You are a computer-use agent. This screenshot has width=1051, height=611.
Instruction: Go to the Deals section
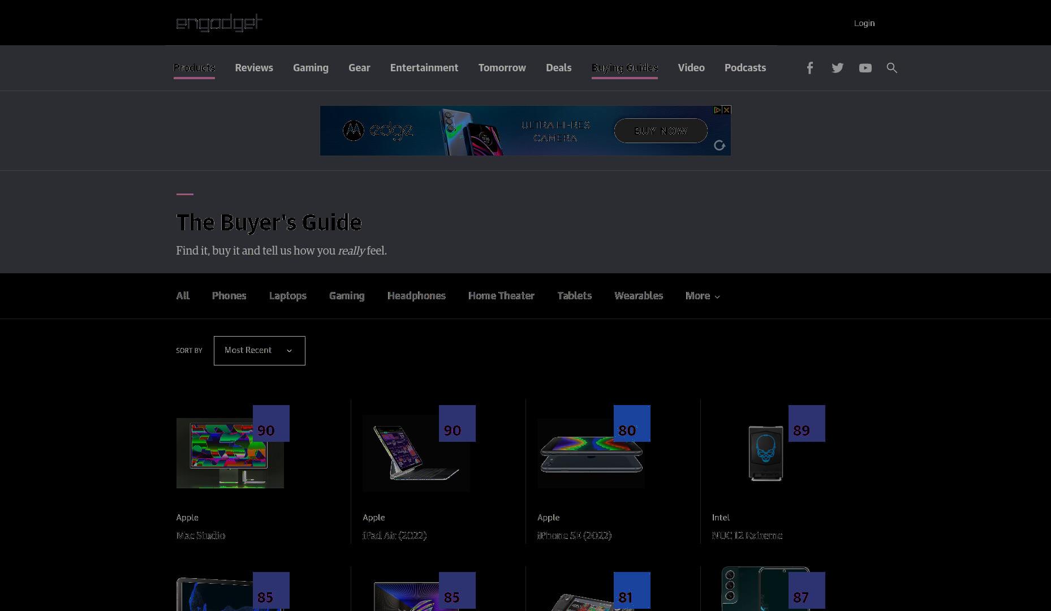(x=559, y=68)
